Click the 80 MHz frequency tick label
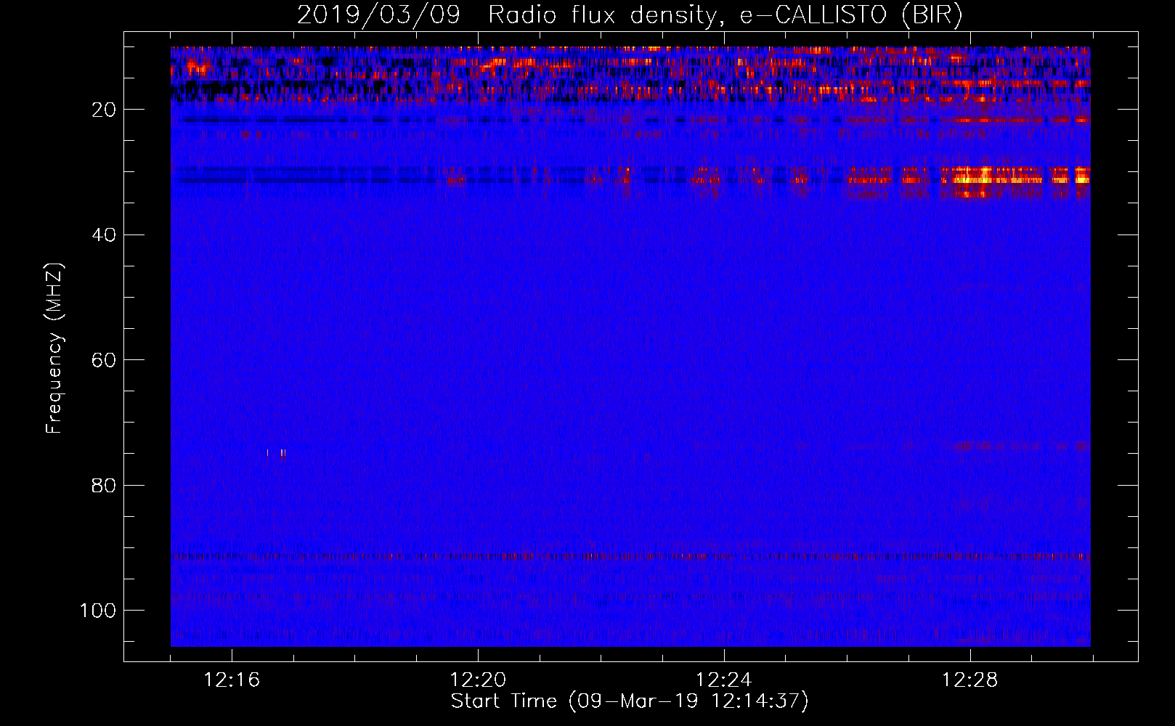 104,485
